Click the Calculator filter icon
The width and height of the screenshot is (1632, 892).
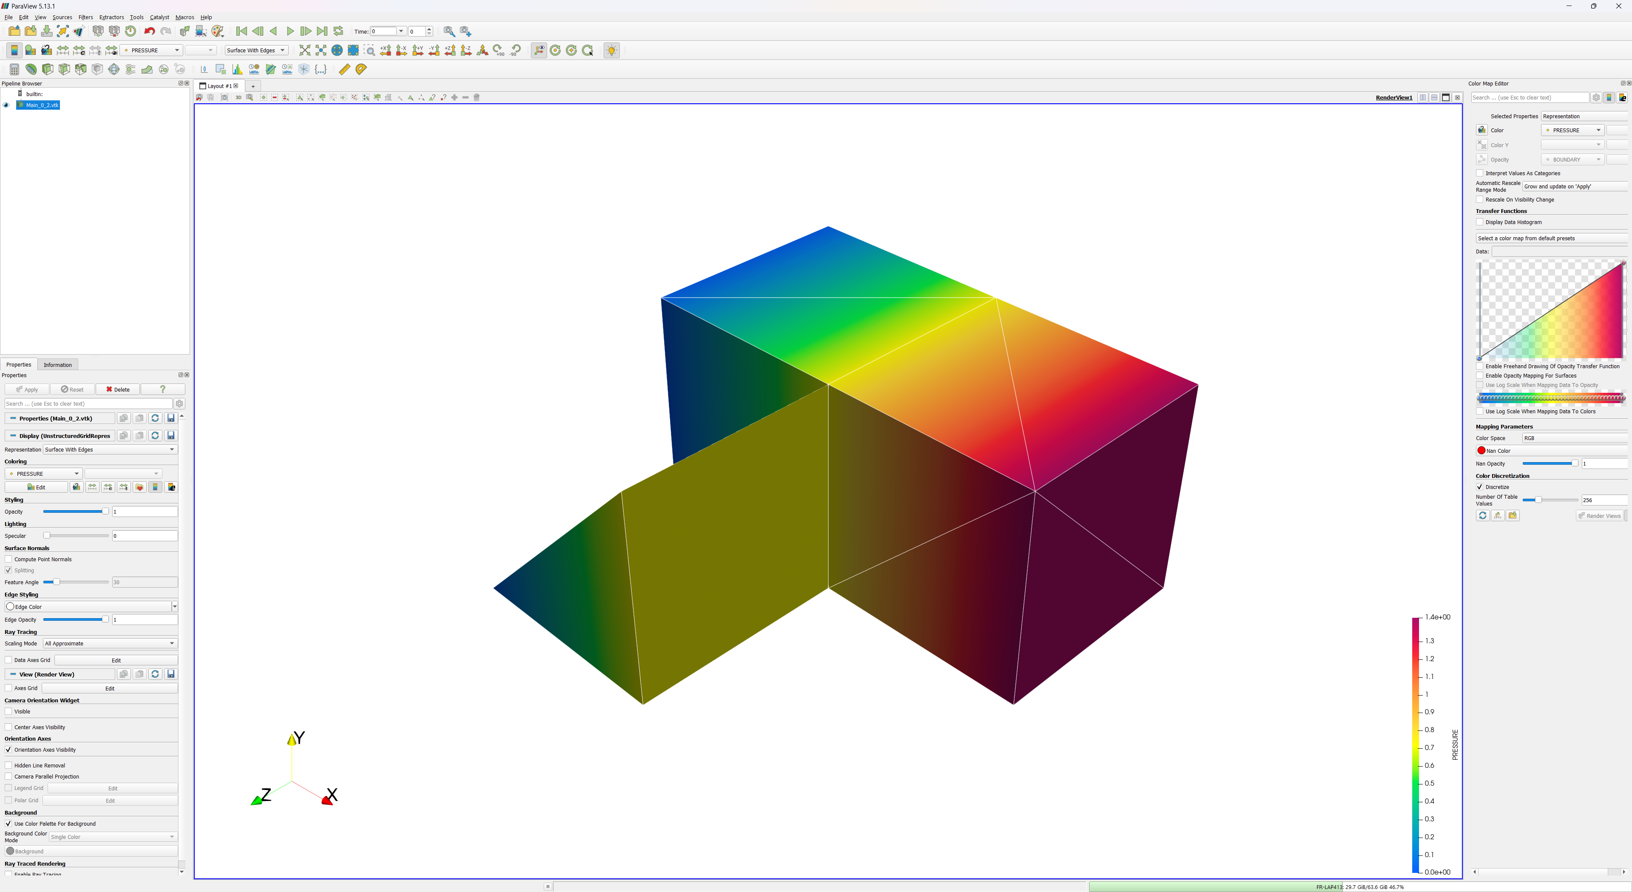click(x=14, y=69)
